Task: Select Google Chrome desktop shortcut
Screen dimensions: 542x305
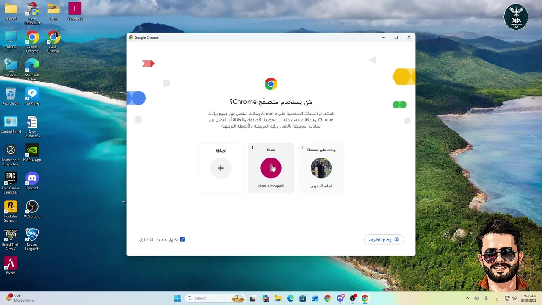Action: pos(32,42)
